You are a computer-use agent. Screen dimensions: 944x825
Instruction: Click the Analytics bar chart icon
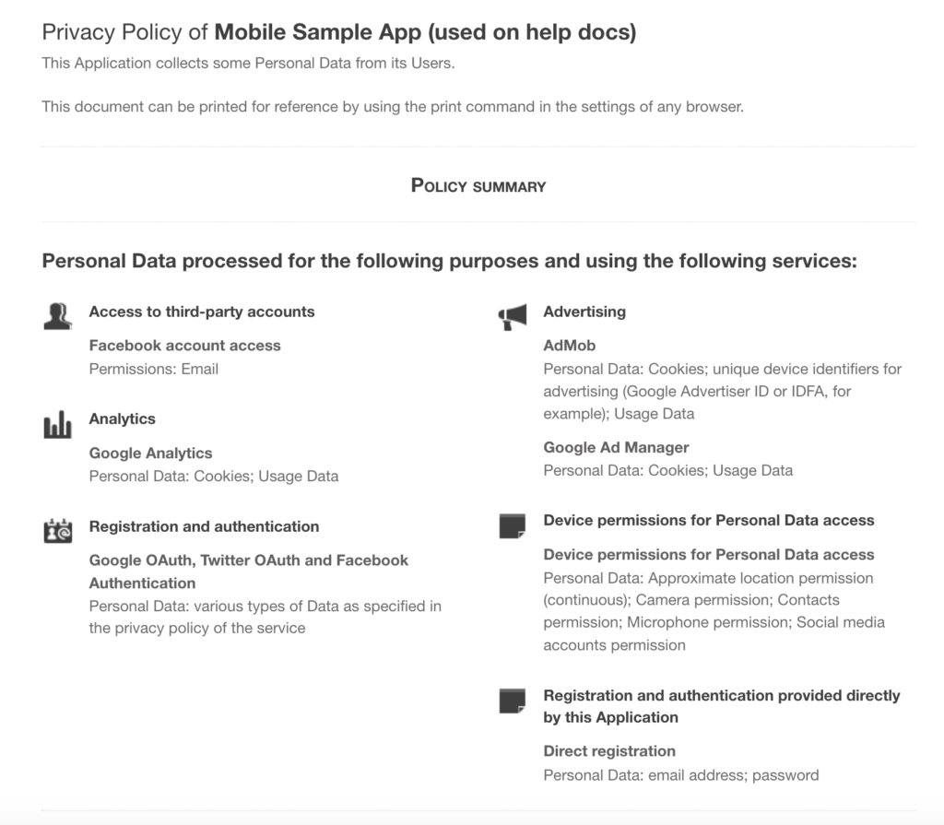[57, 425]
